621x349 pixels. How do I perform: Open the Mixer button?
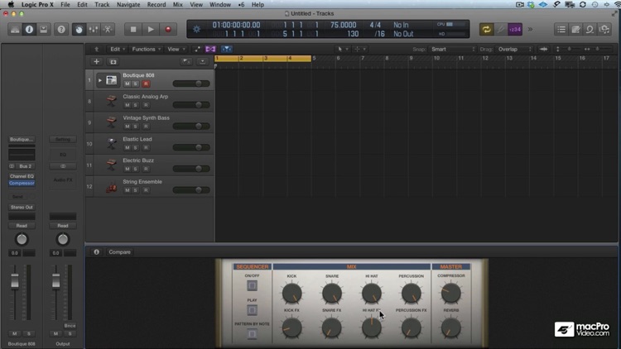click(94, 29)
